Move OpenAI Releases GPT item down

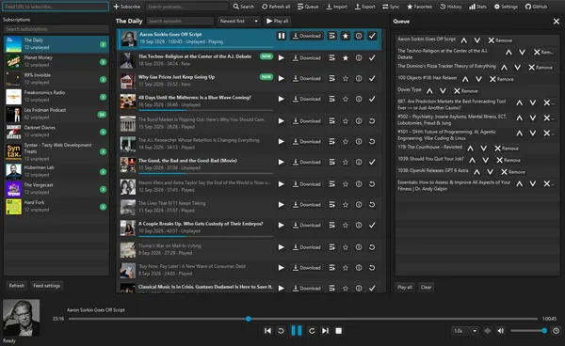(490, 172)
